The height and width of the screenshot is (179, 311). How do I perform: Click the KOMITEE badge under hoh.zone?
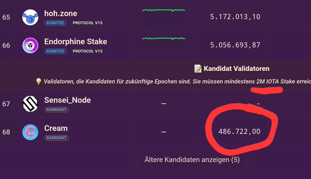pyautogui.click(x=55, y=23)
